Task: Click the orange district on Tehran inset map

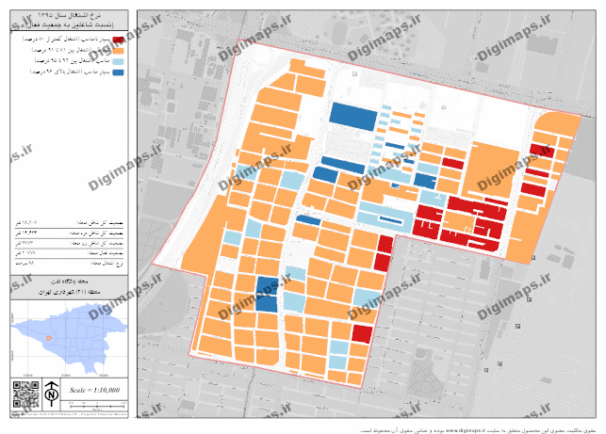Action: tap(47, 337)
